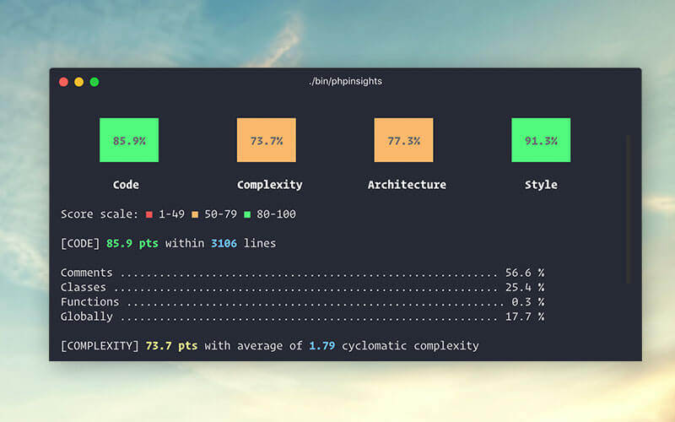Click the green 80-100 scale swatch
This screenshot has height=422, width=675.
[247, 214]
